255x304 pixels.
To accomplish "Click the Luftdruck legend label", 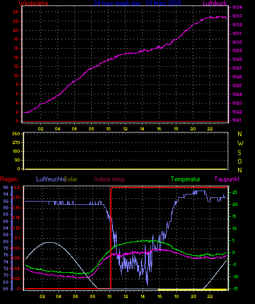I will point(215,3).
